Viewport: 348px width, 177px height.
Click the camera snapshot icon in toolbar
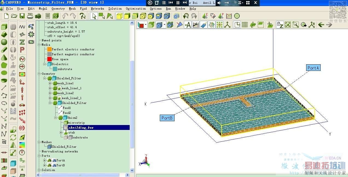38,16
